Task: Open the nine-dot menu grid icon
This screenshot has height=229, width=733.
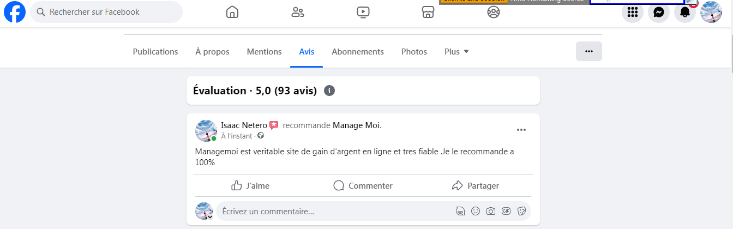Action: (633, 12)
